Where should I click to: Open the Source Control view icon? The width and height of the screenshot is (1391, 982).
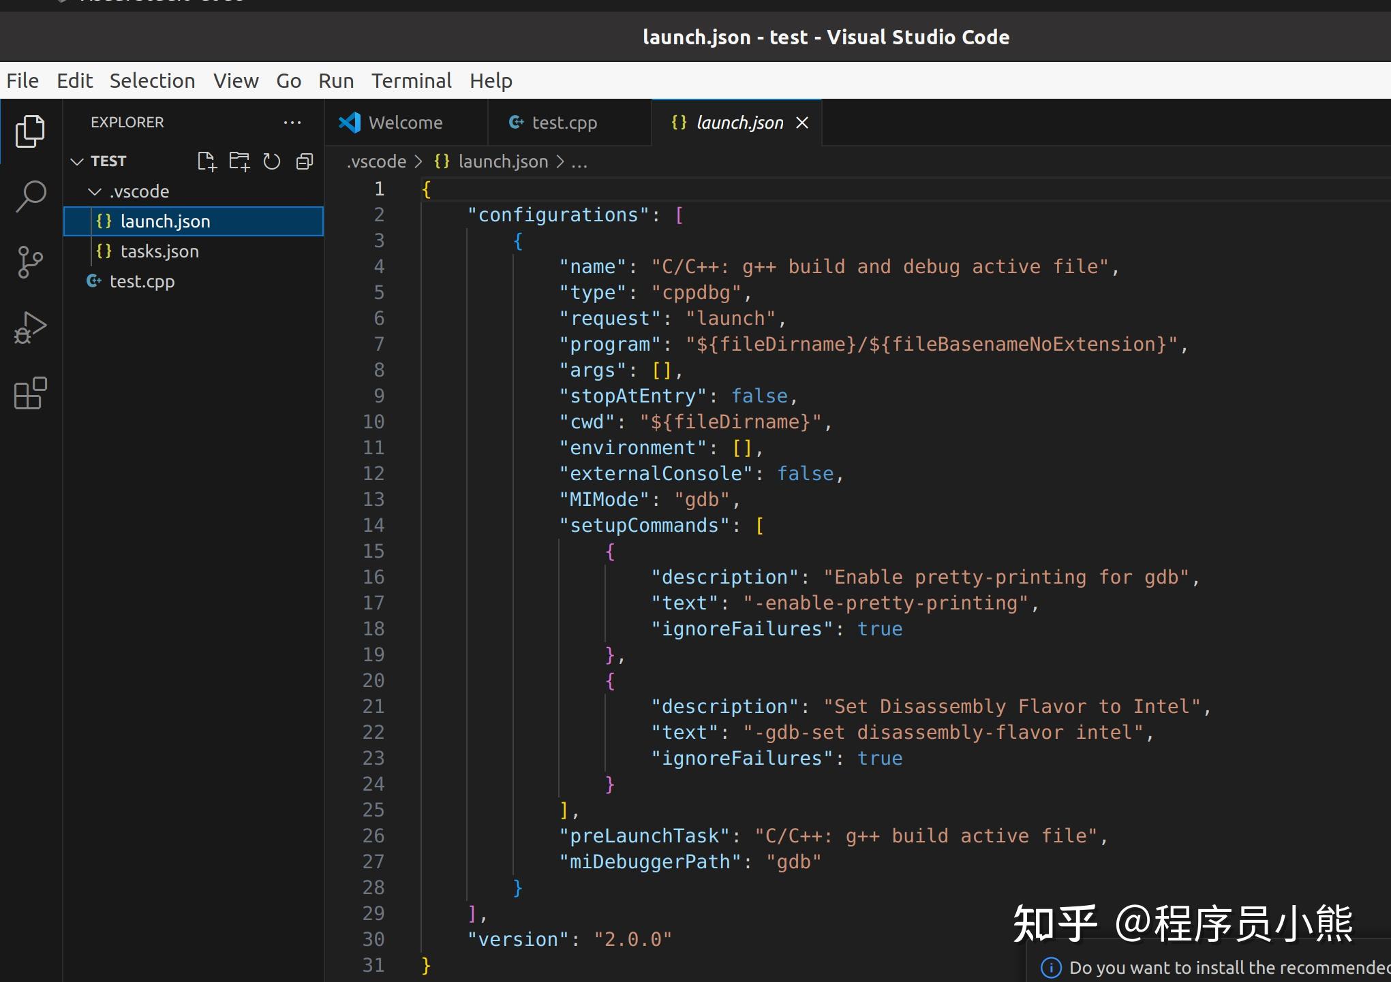click(30, 262)
